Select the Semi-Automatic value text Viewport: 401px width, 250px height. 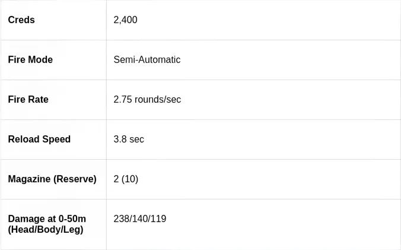click(147, 60)
